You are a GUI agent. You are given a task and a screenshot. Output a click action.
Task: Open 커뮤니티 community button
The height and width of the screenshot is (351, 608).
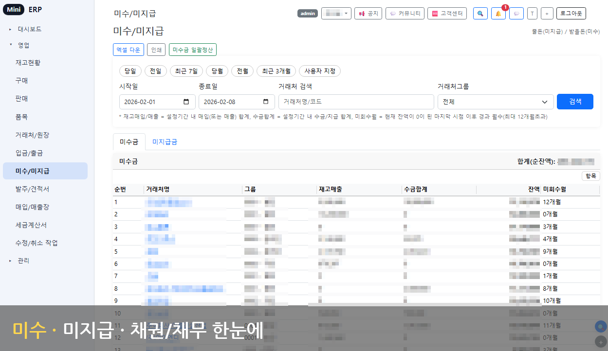pos(405,14)
